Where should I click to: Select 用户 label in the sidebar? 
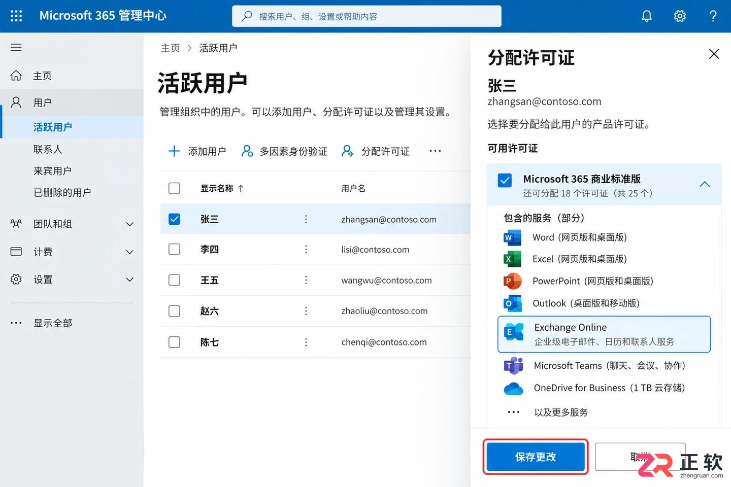pos(42,103)
